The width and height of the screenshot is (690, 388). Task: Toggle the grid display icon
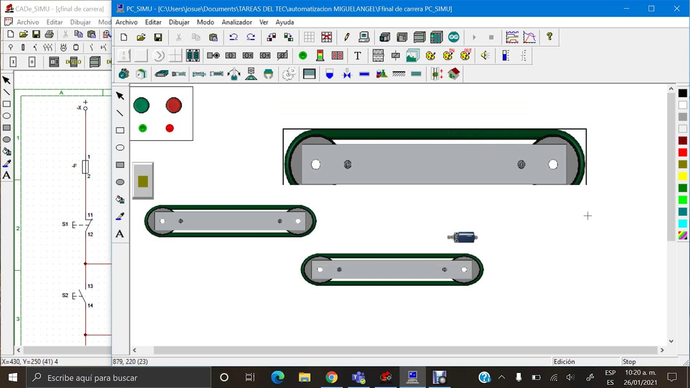point(309,37)
